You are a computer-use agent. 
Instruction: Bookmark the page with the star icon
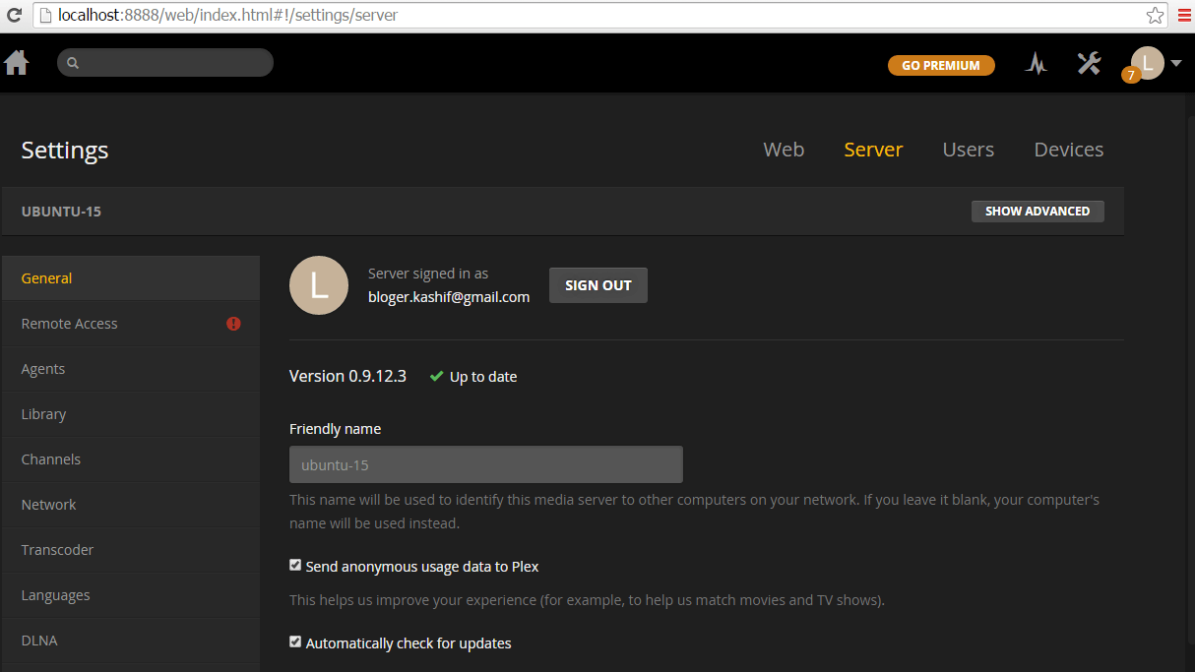pos(1153,15)
